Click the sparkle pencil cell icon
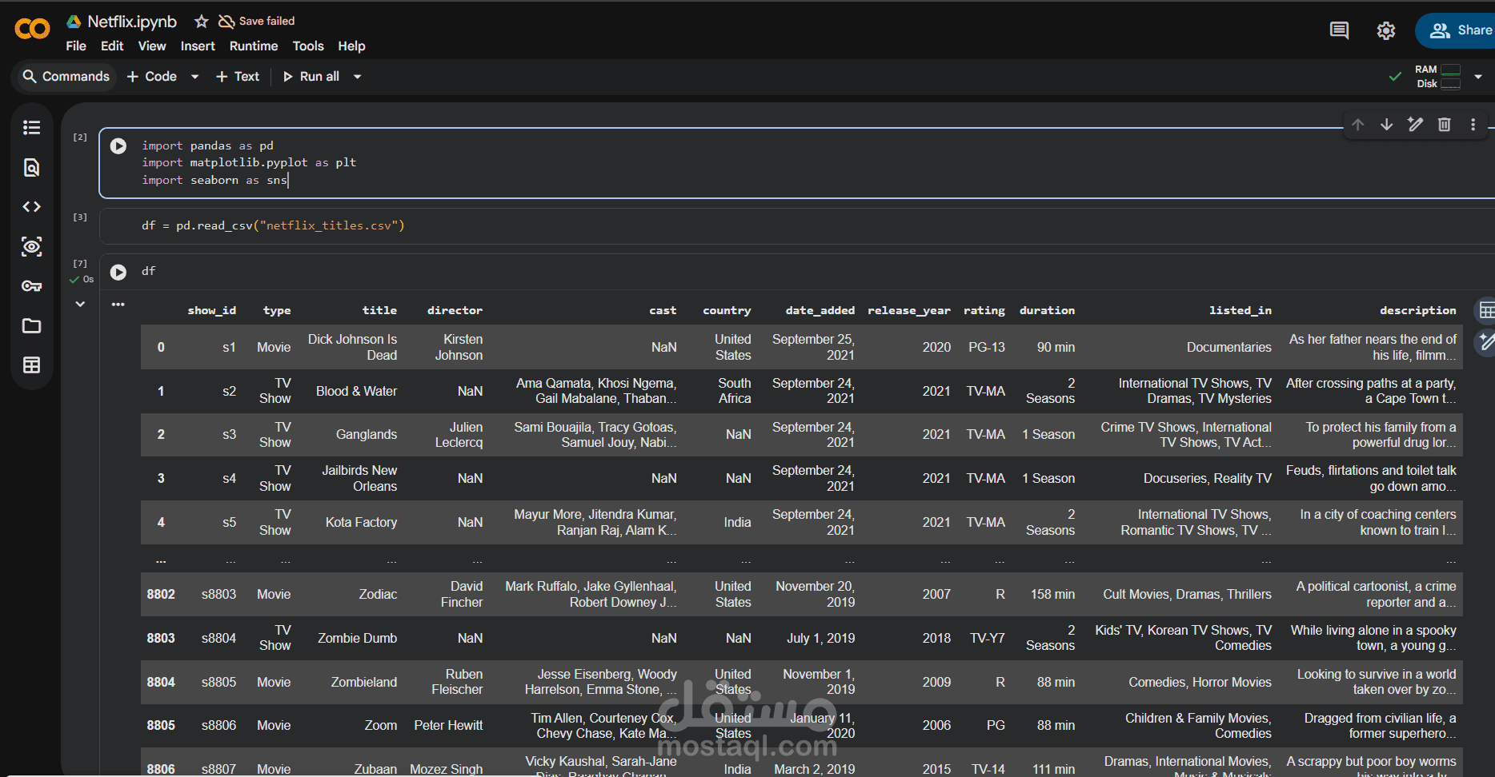The height and width of the screenshot is (777, 1495). click(1416, 125)
